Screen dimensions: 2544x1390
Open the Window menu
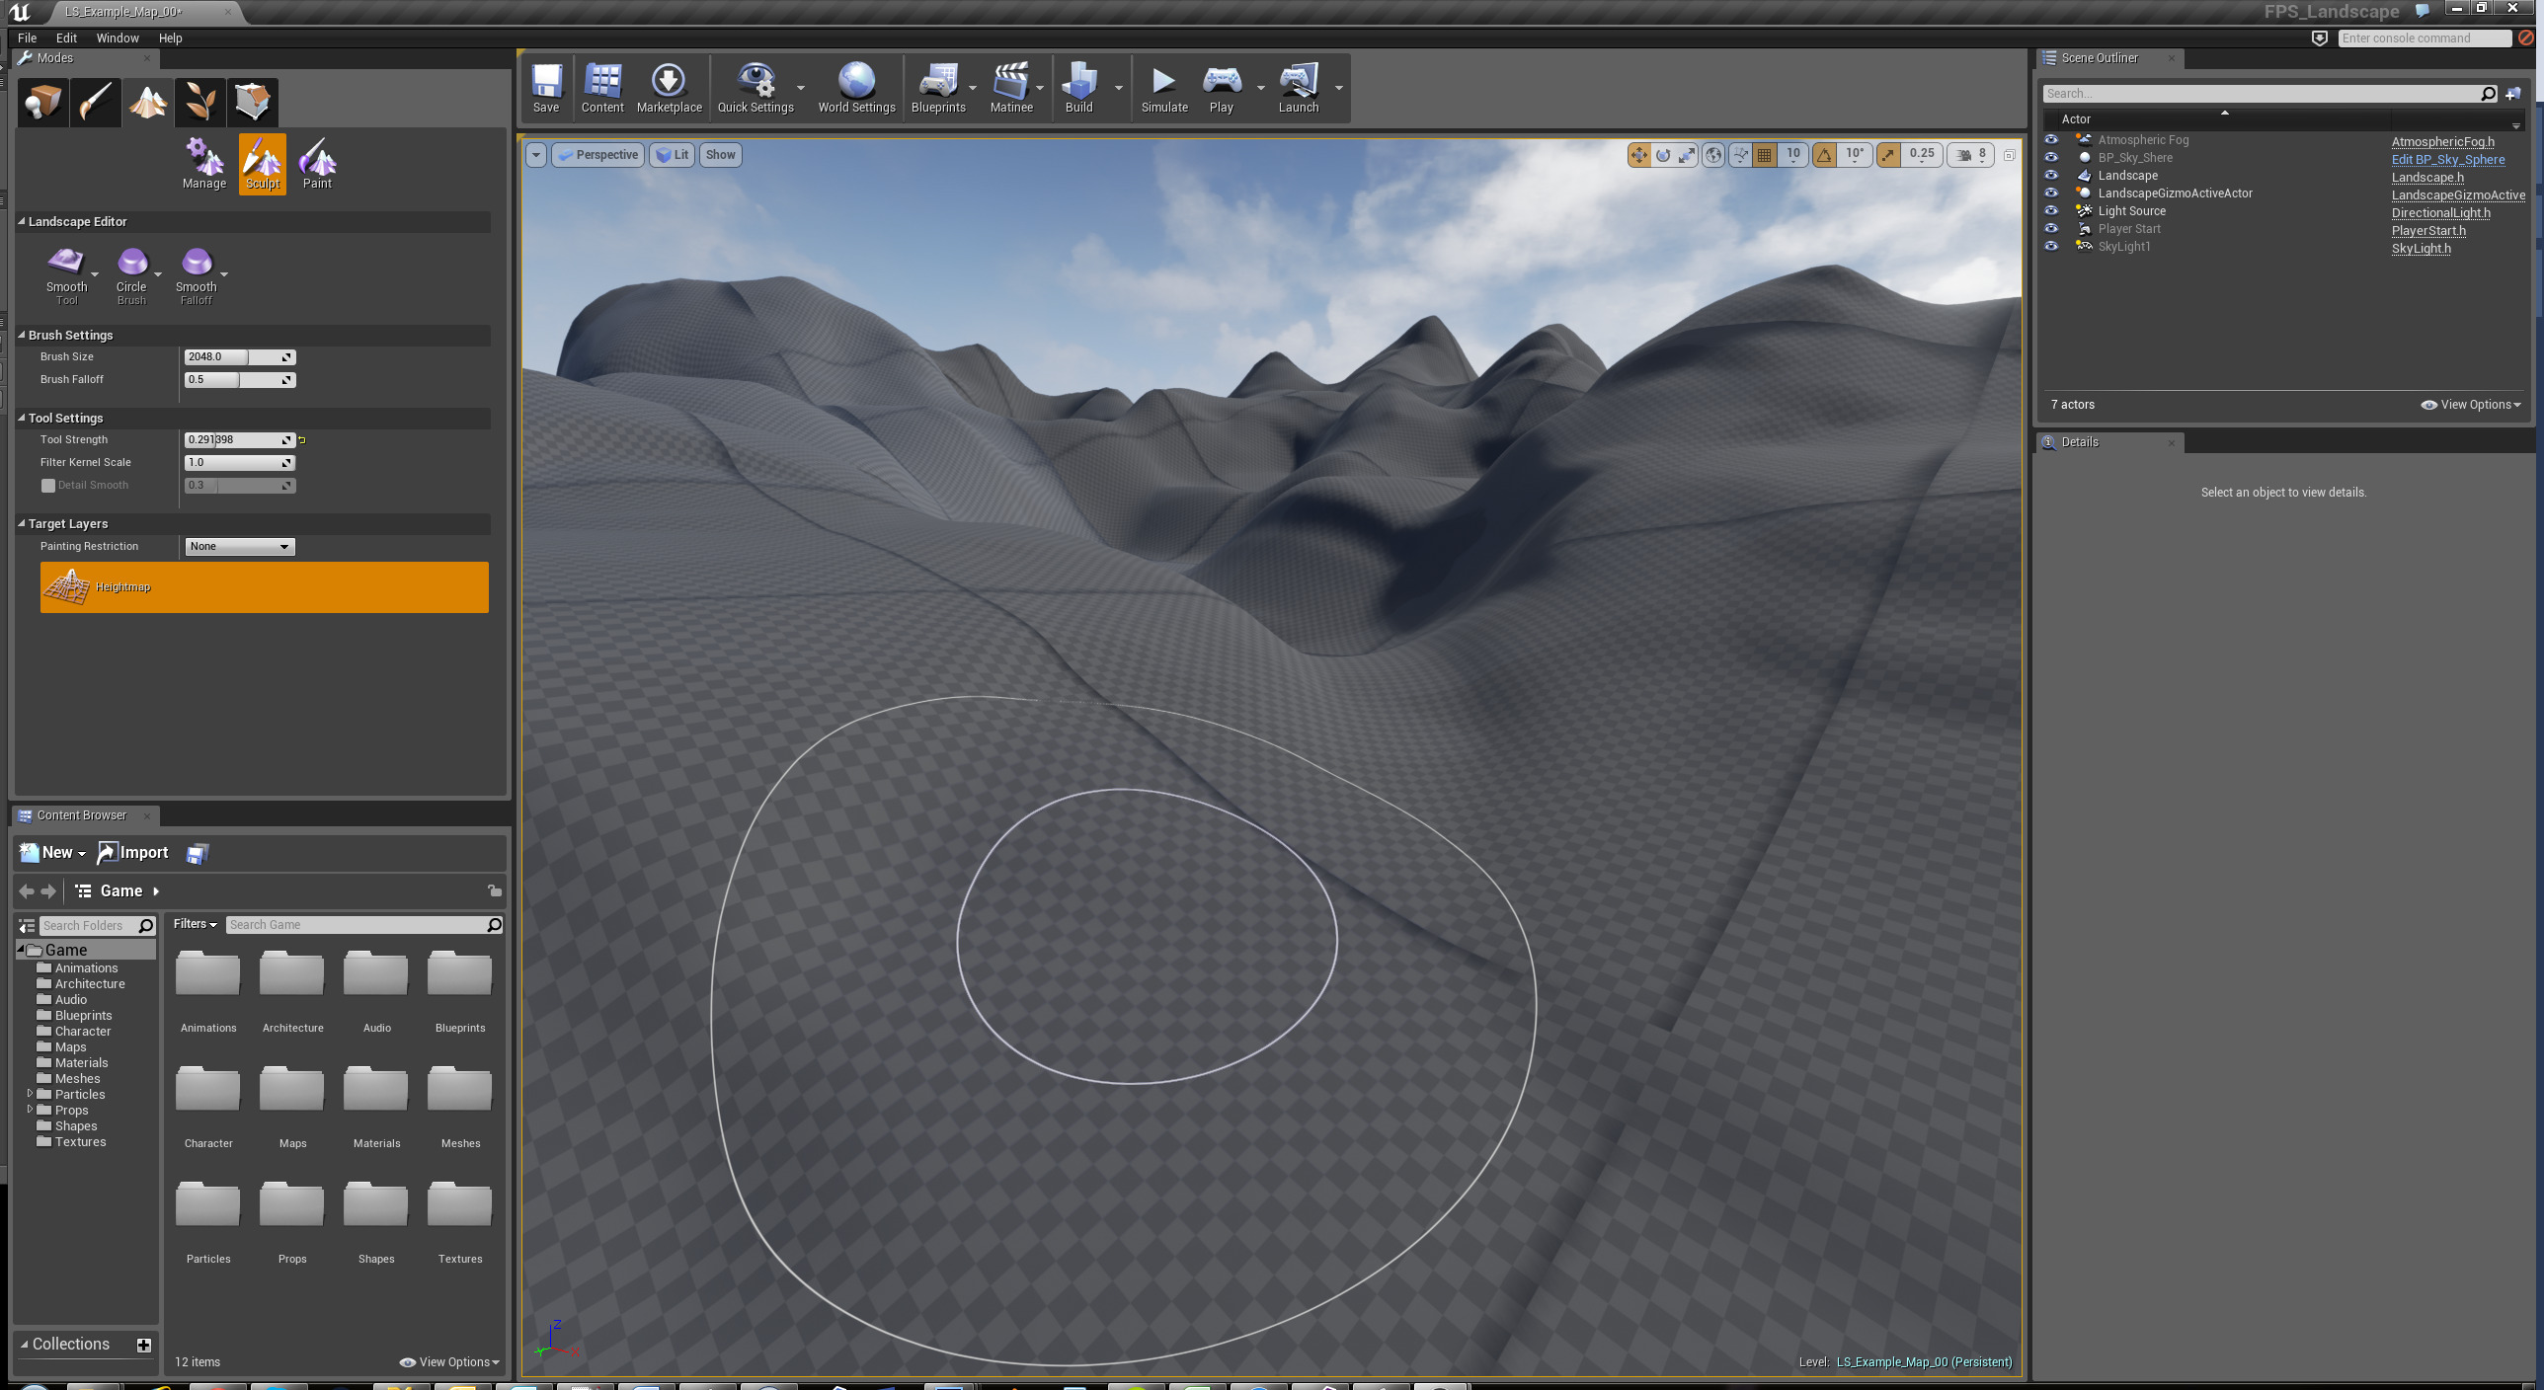tap(118, 38)
